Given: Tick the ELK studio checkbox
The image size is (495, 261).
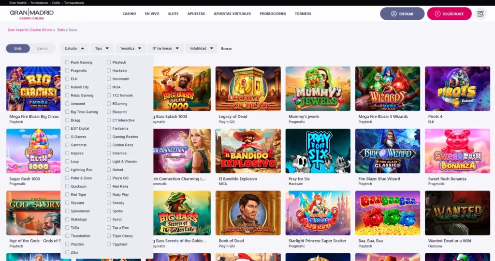Looking at the screenshot, I should (x=67, y=79).
